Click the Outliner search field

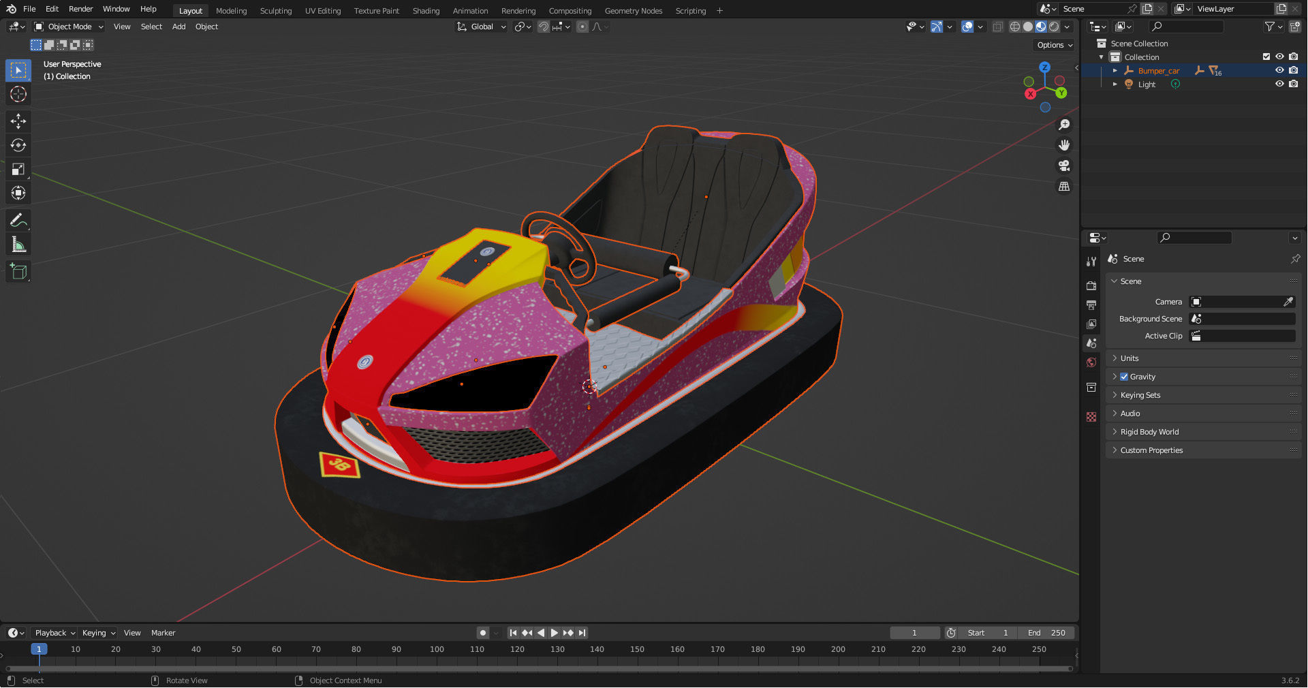point(1186,27)
